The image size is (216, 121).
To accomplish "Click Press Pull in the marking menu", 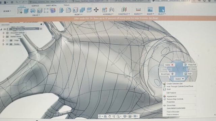I will [190, 65].
